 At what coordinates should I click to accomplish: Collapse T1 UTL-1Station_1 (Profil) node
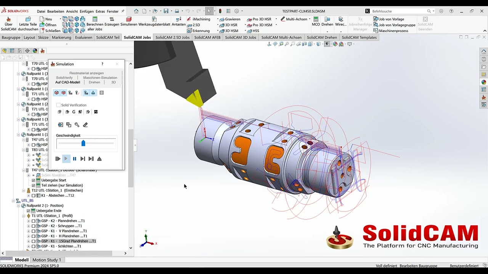tap(23, 216)
